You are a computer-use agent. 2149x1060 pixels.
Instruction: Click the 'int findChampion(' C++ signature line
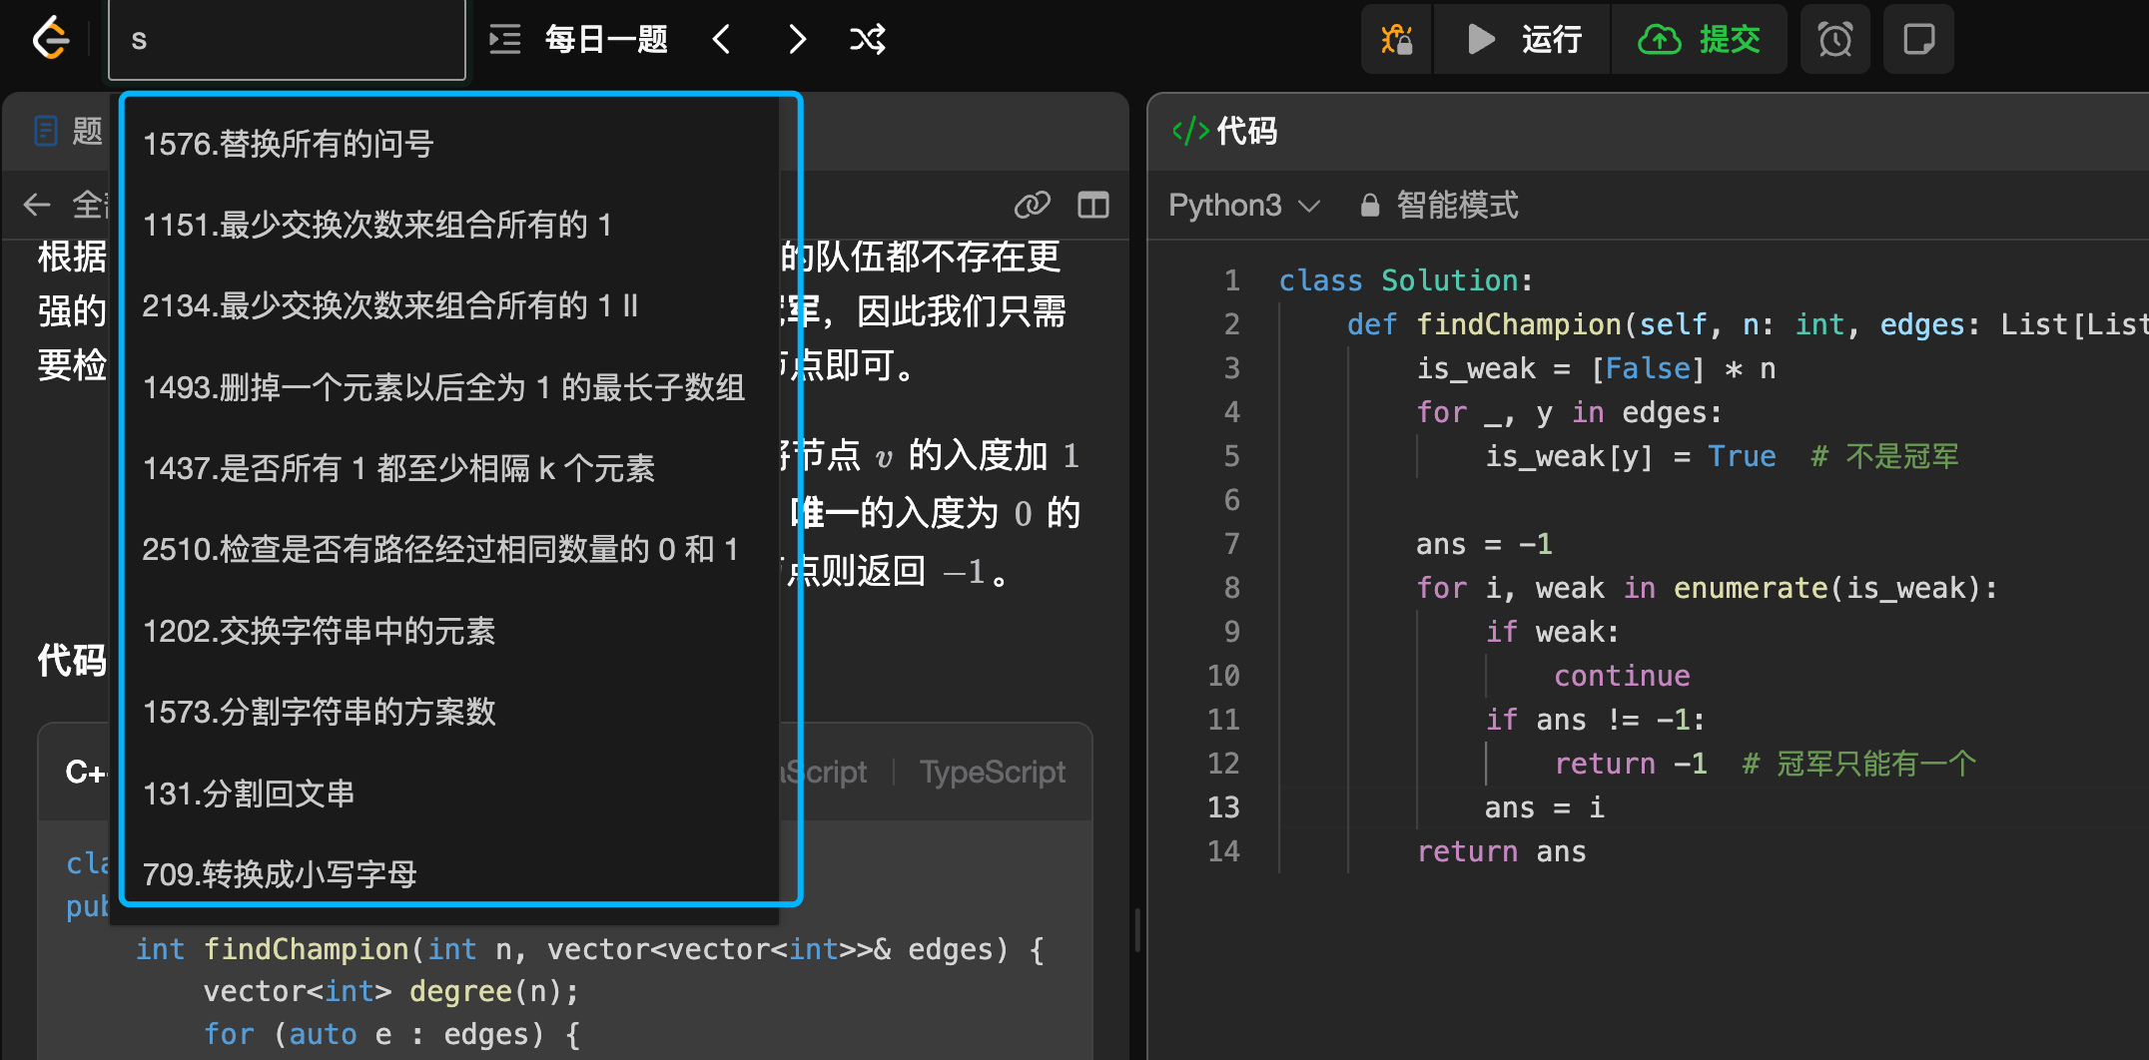pos(589,948)
